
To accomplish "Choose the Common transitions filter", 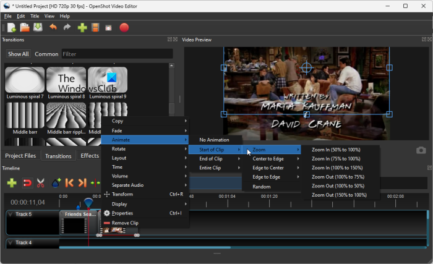I will coord(46,54).
